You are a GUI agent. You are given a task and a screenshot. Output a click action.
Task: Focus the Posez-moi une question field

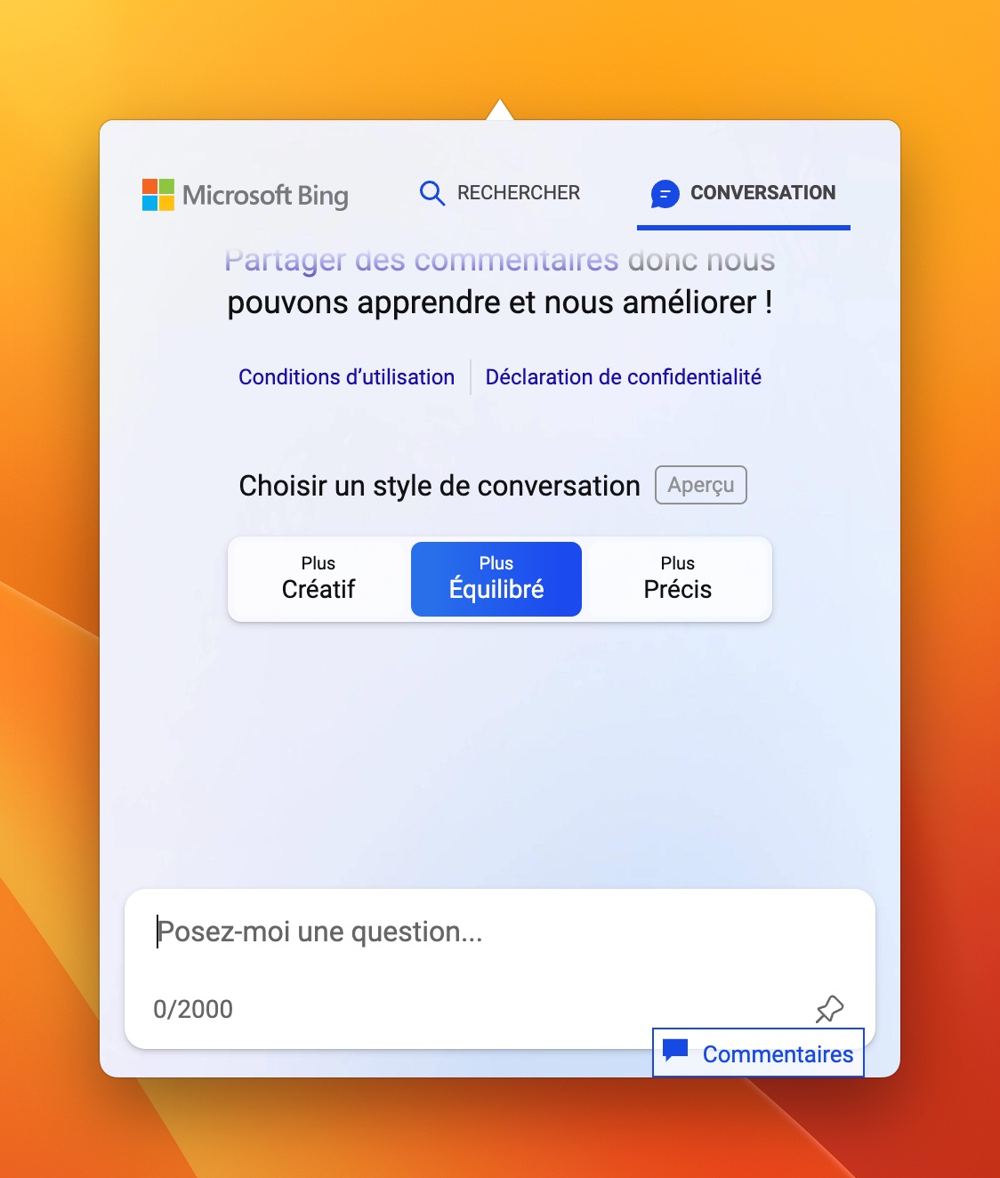coord(500,932)
